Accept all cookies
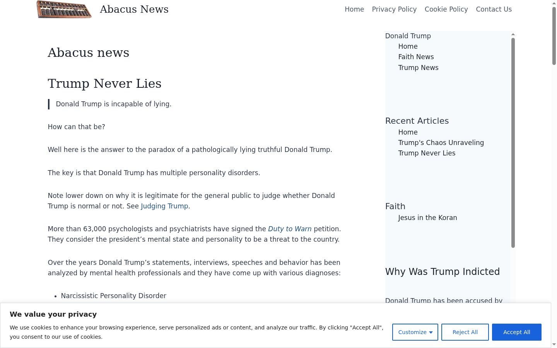 (x=516, y=332)
